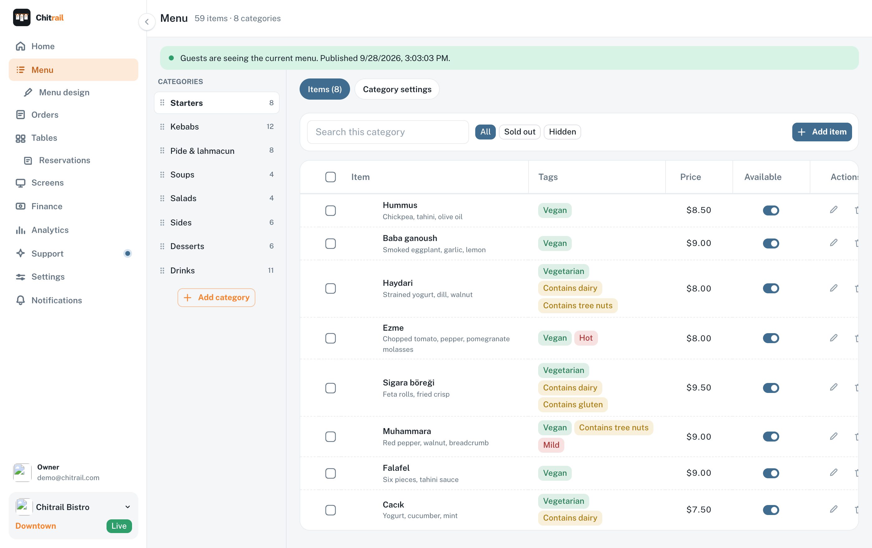Select the Salads category
Screen dimensions: 872x548
coord(216,198)
